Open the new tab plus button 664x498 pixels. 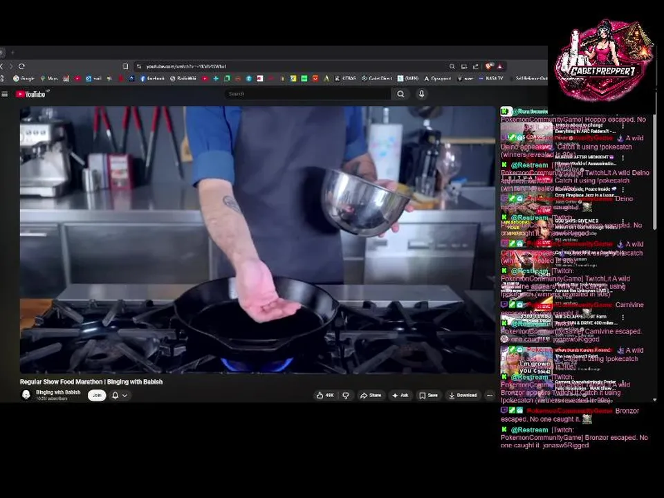[12, 53]
